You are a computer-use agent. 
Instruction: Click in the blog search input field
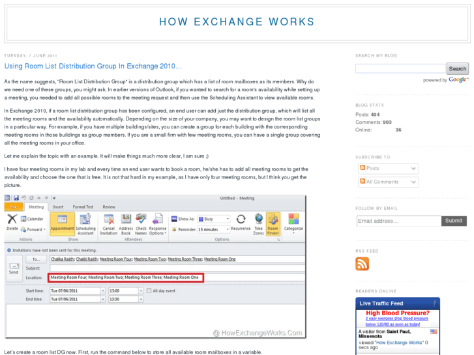point(400,68)
